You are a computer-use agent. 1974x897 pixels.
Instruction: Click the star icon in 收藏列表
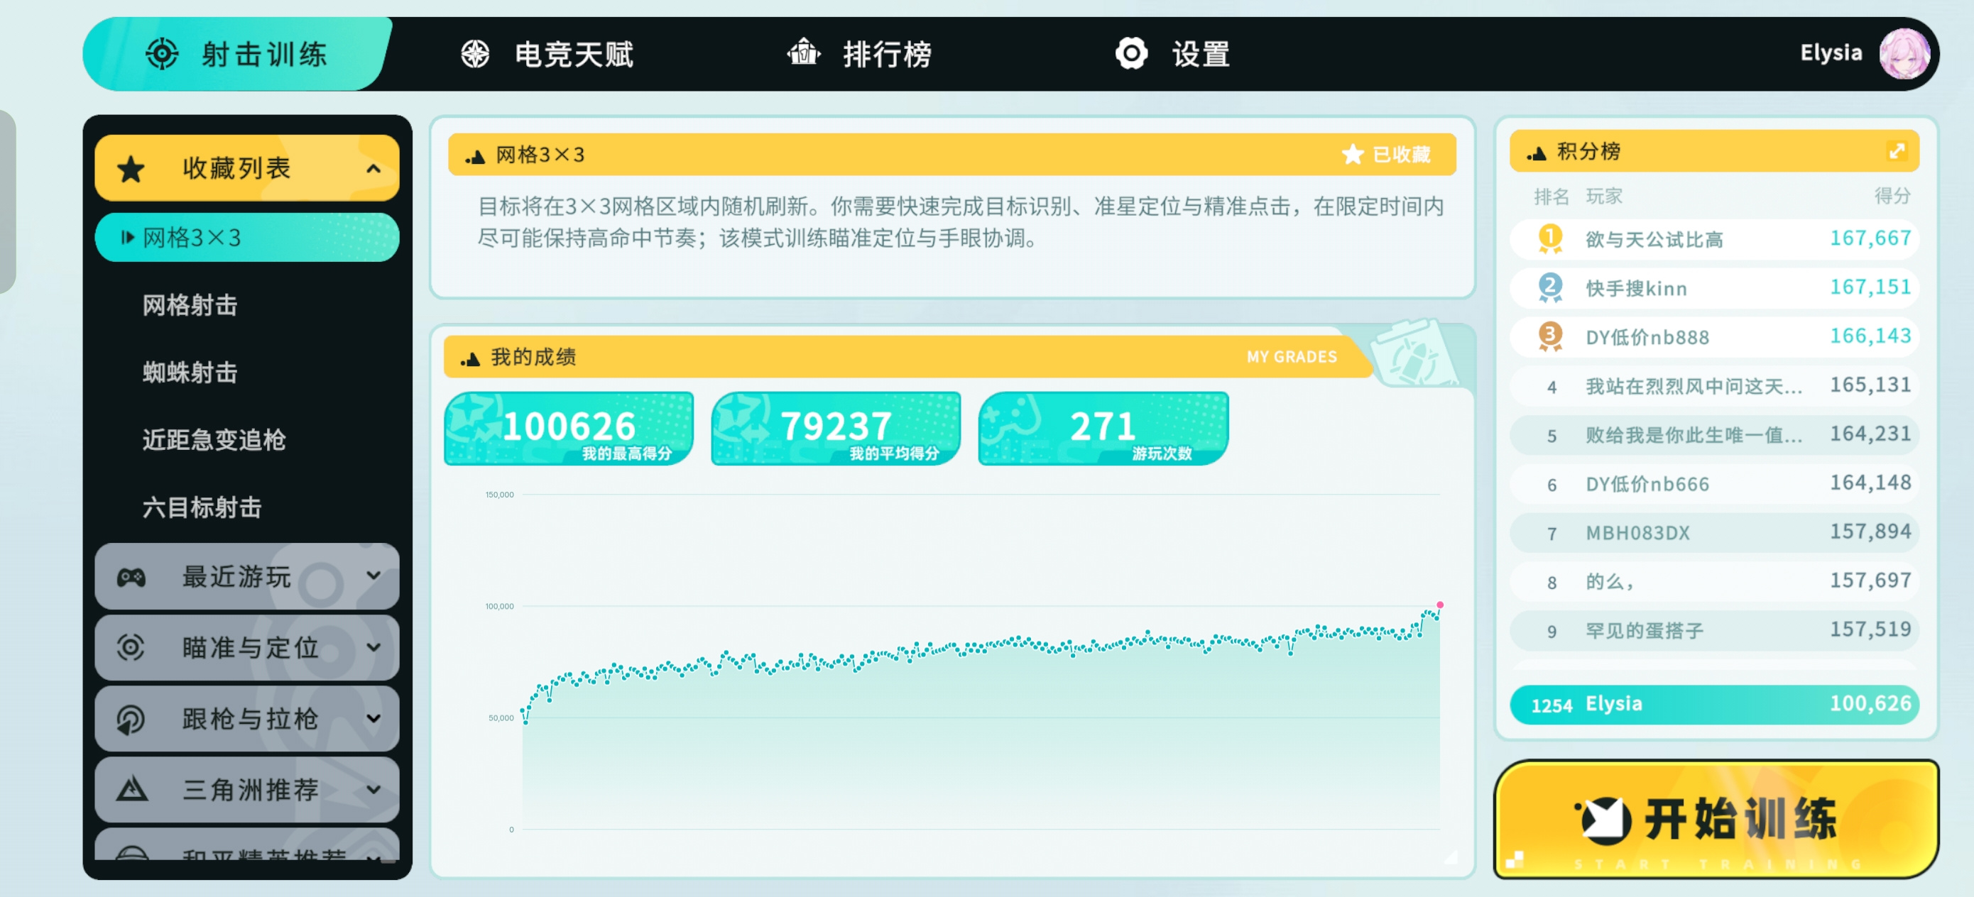[x=131, y=168]
